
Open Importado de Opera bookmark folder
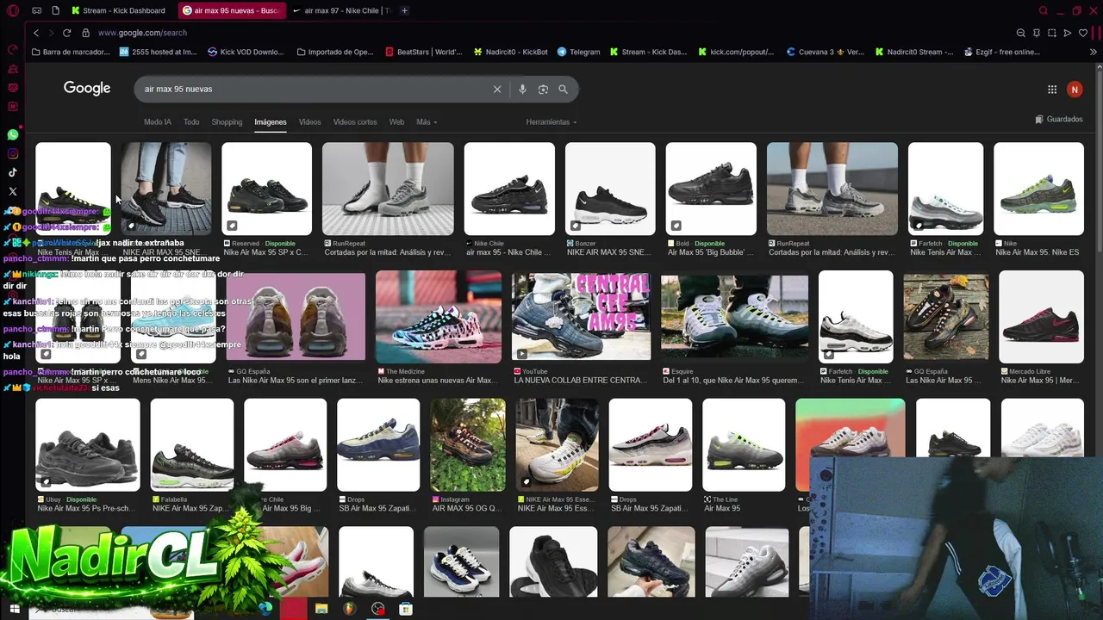(335, 52)
